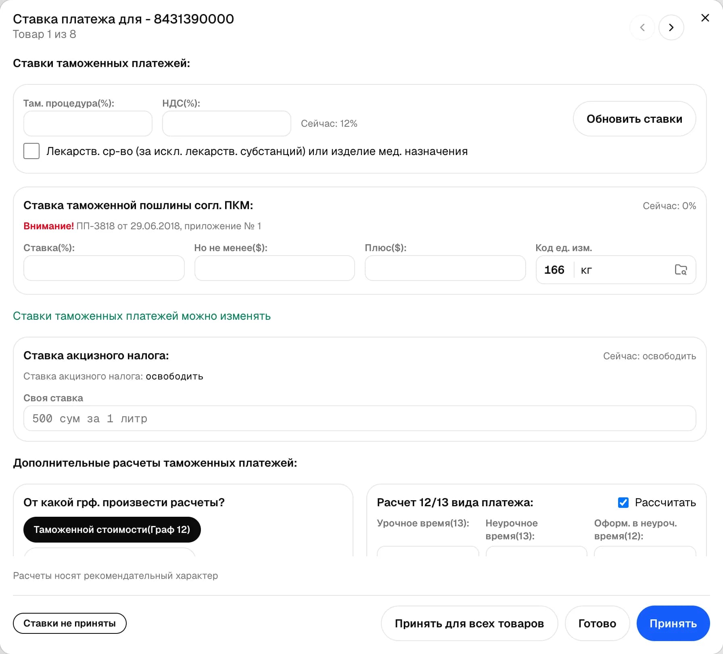Focus the 'Там. процедура(%)' input field
This screenshot has height=654, width=723.
pyautogui.click(x=88, y=124)
